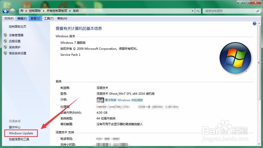This screenshot has height=148, width=263.
Task: Click the 3.4 experience index badge
Action: click(100, 100)
